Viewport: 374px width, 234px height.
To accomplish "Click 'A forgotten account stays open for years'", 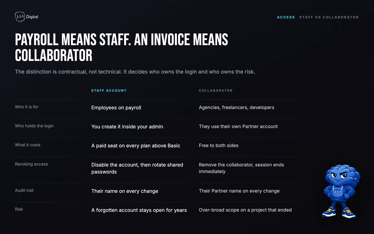I will (139, 210).
